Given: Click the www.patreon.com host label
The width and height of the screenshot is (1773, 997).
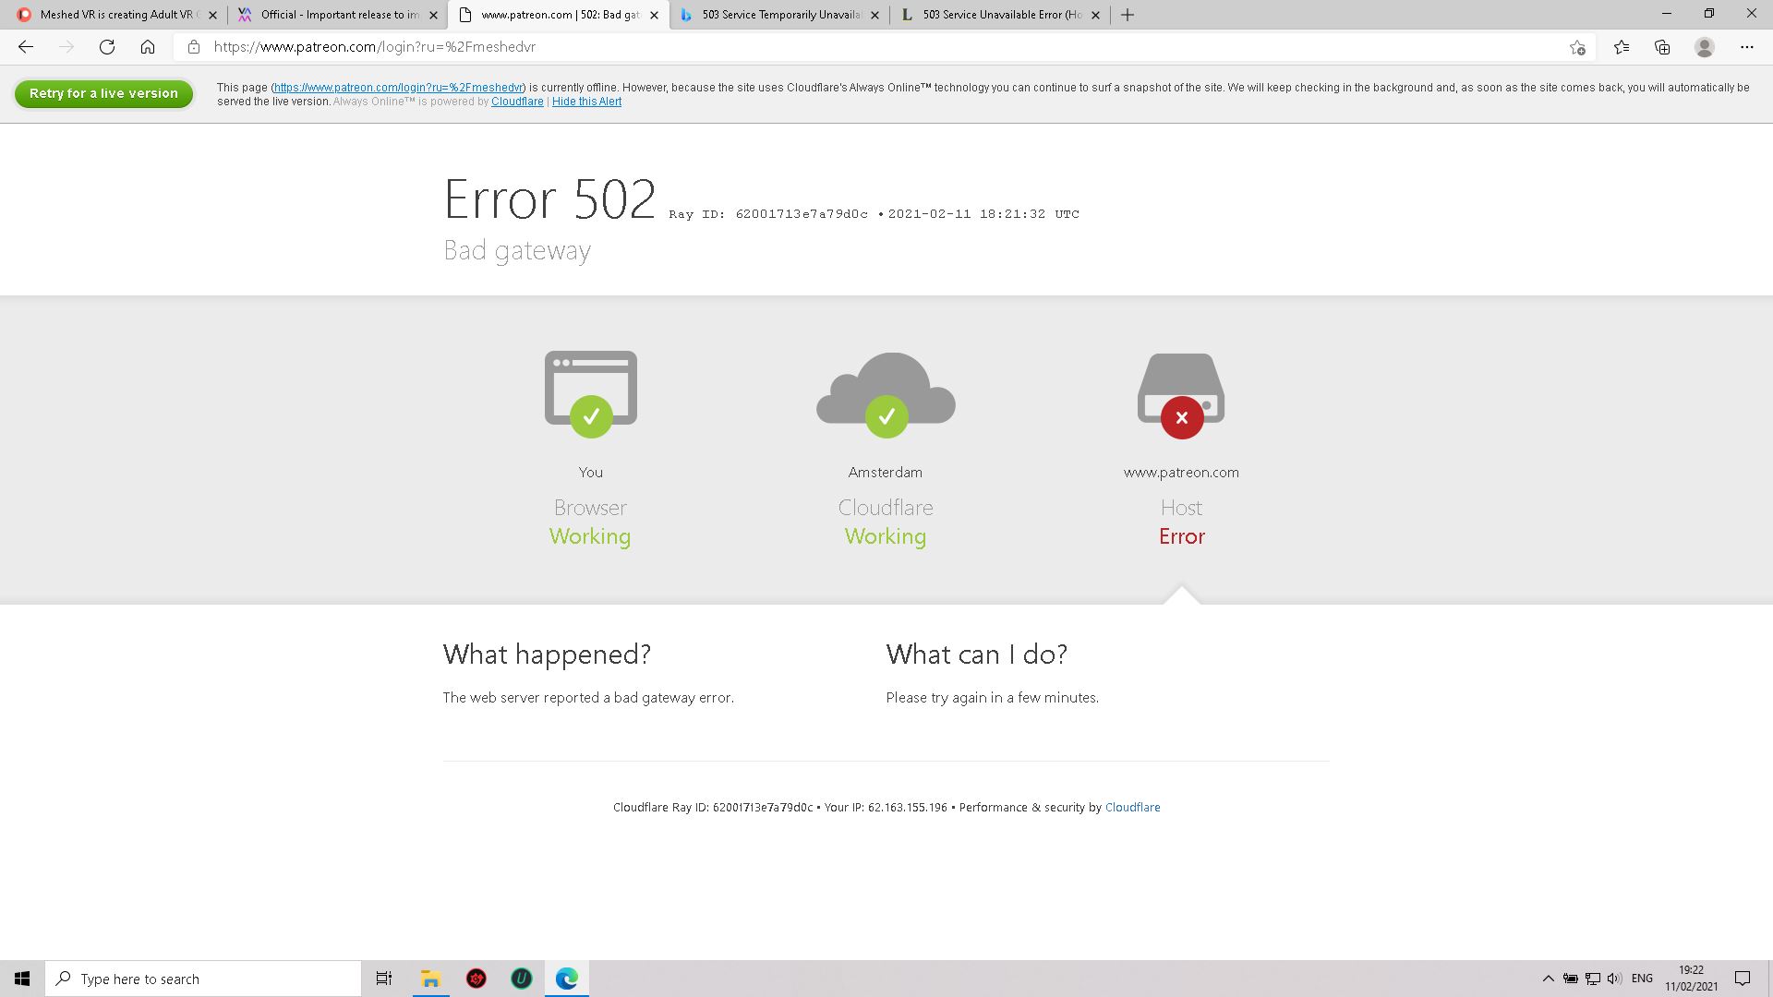Looking at the screenshot, I should (x=1181, y=473).
